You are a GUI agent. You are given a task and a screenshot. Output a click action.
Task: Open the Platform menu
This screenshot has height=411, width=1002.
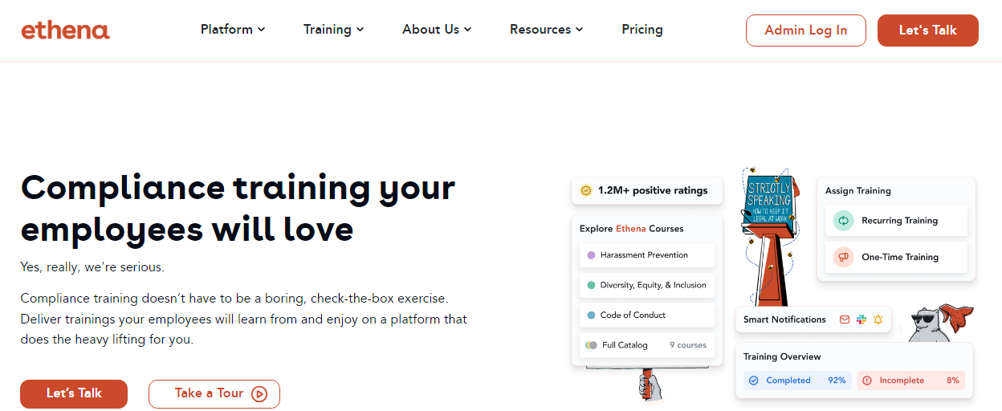233,30
